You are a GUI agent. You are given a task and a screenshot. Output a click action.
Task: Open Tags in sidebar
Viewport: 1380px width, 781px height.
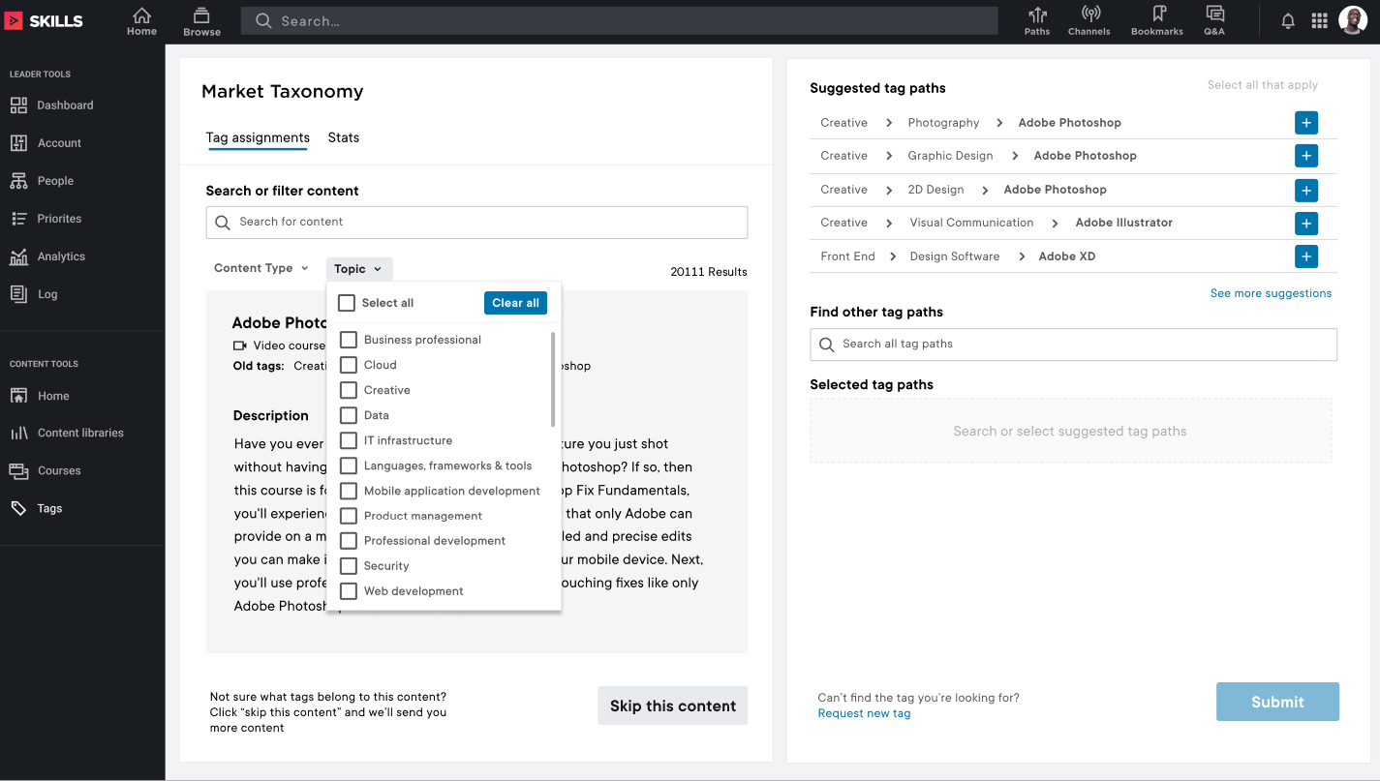click(x=36, y=508)
